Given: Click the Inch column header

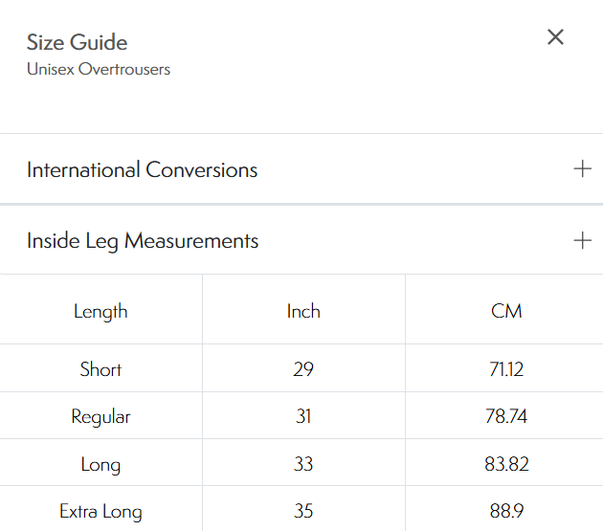Looking at the screenshot, I should [x=303, y=311].
